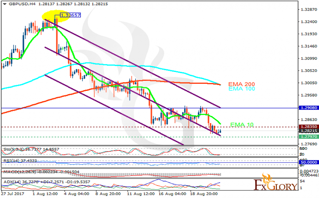This screenshot has width=319, height=198.
Task: Click the 1.29580 price axis label
Action: click(309, 95)
